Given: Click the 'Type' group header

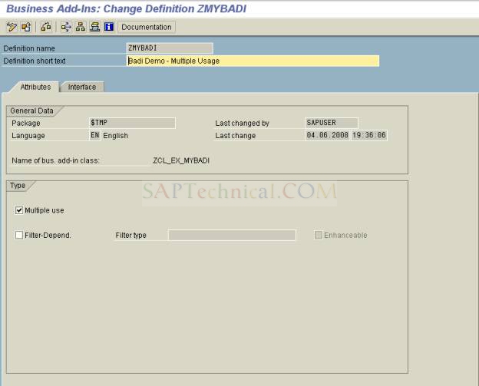Looking at the screenshot, I should pos(18,186).
